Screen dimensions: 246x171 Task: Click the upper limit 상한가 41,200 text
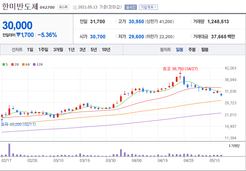tap(159, 21)
